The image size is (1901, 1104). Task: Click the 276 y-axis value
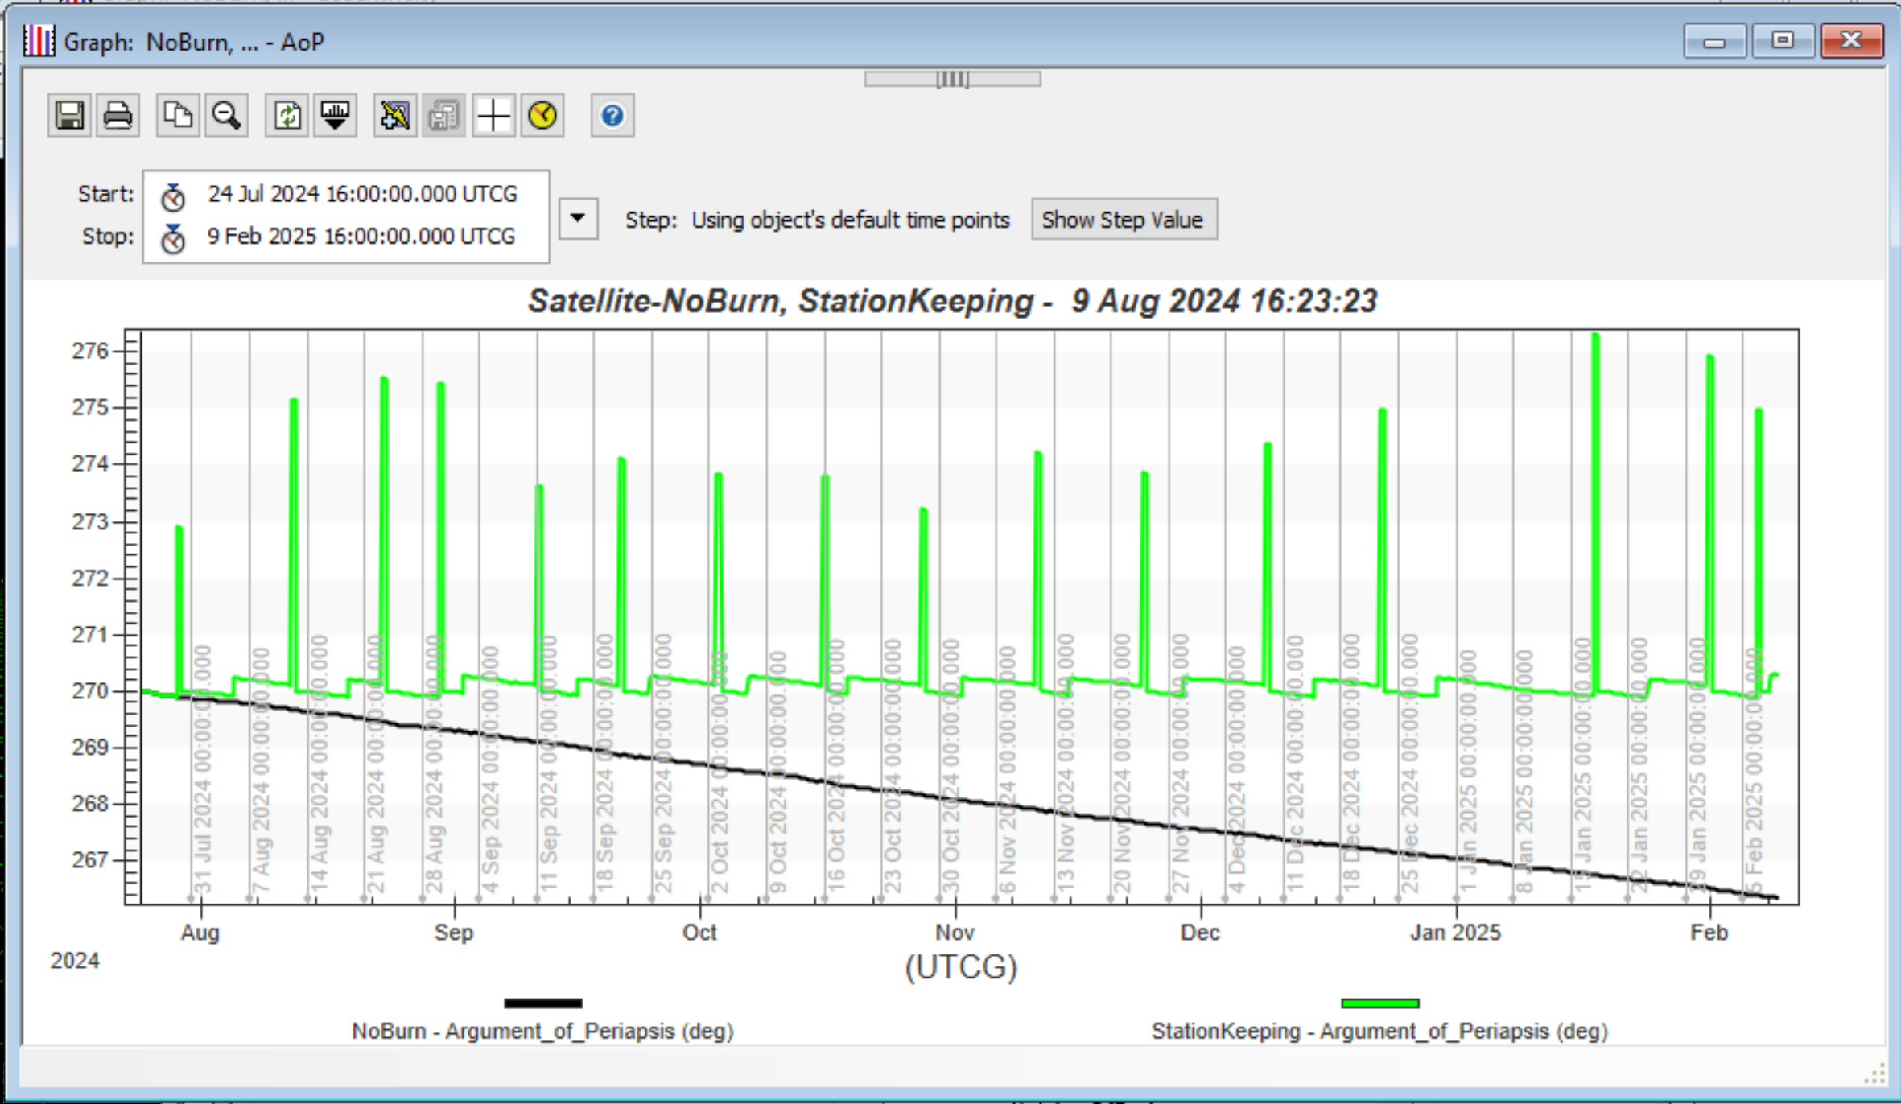click(90, 351)
